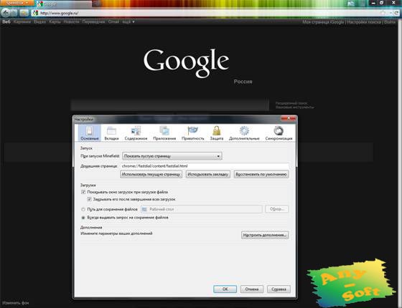The image size is (402, 308).
Task: Click the Google favicon in address bar
Action: click(35, 13)
